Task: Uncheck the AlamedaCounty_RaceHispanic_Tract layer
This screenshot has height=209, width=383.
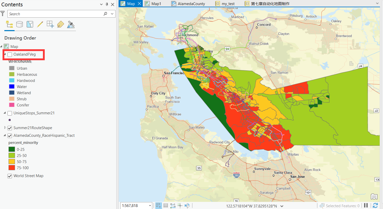Action: click(10, 136)
